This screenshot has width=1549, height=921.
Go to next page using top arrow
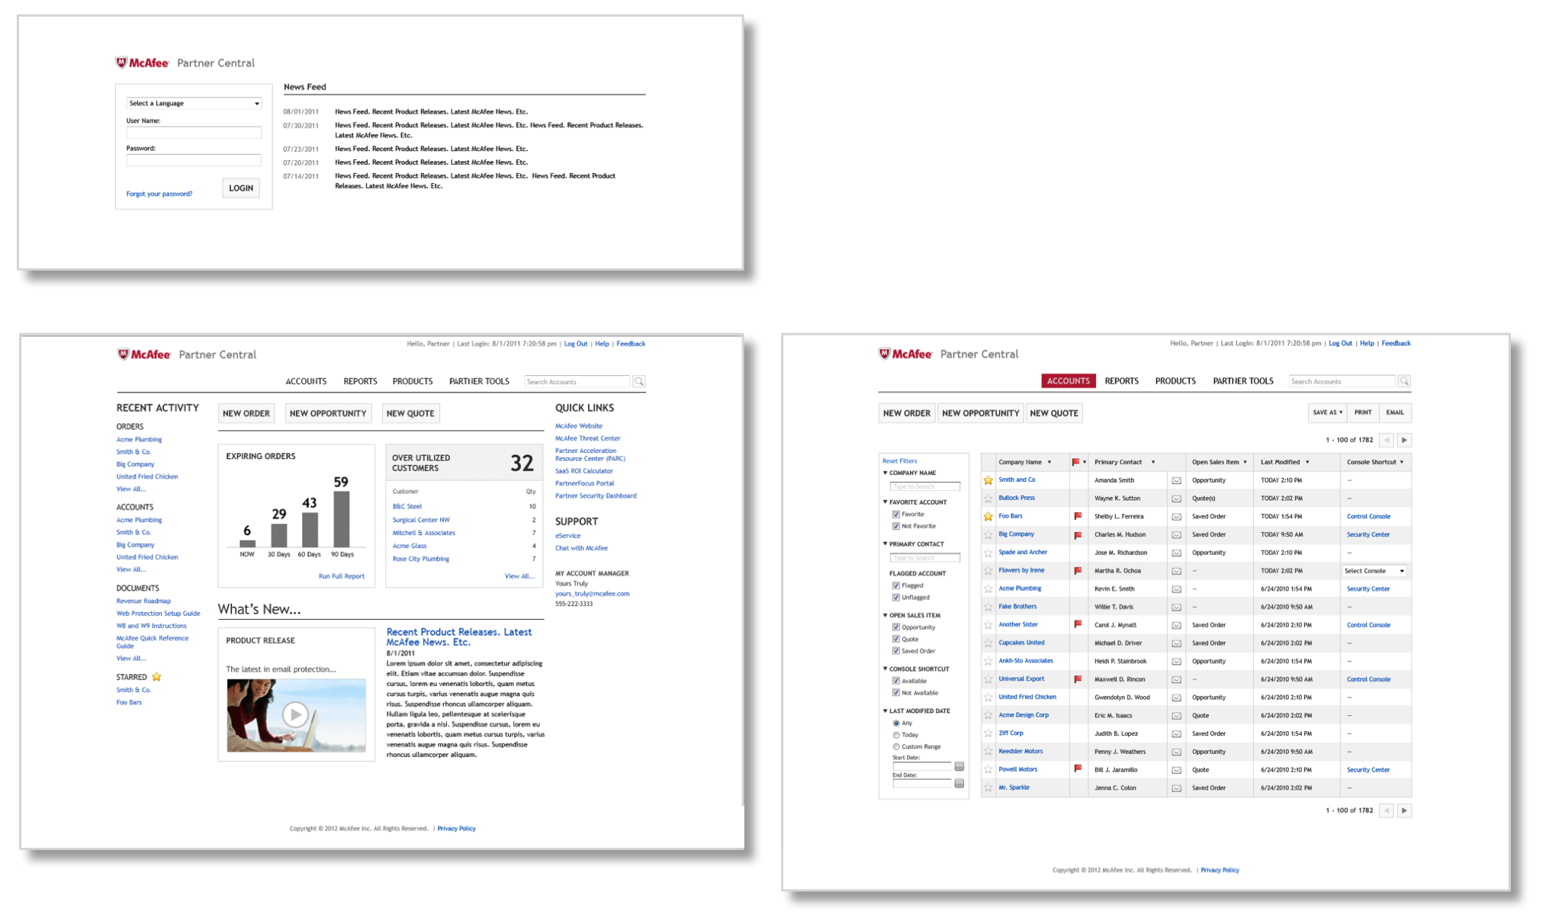(x=1404, y=440)
